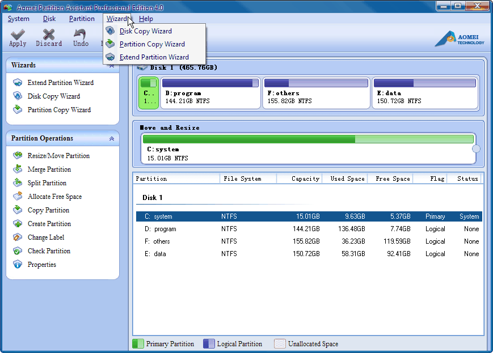Click the Merge Partition sidebar icon

(x=18, y=169)
